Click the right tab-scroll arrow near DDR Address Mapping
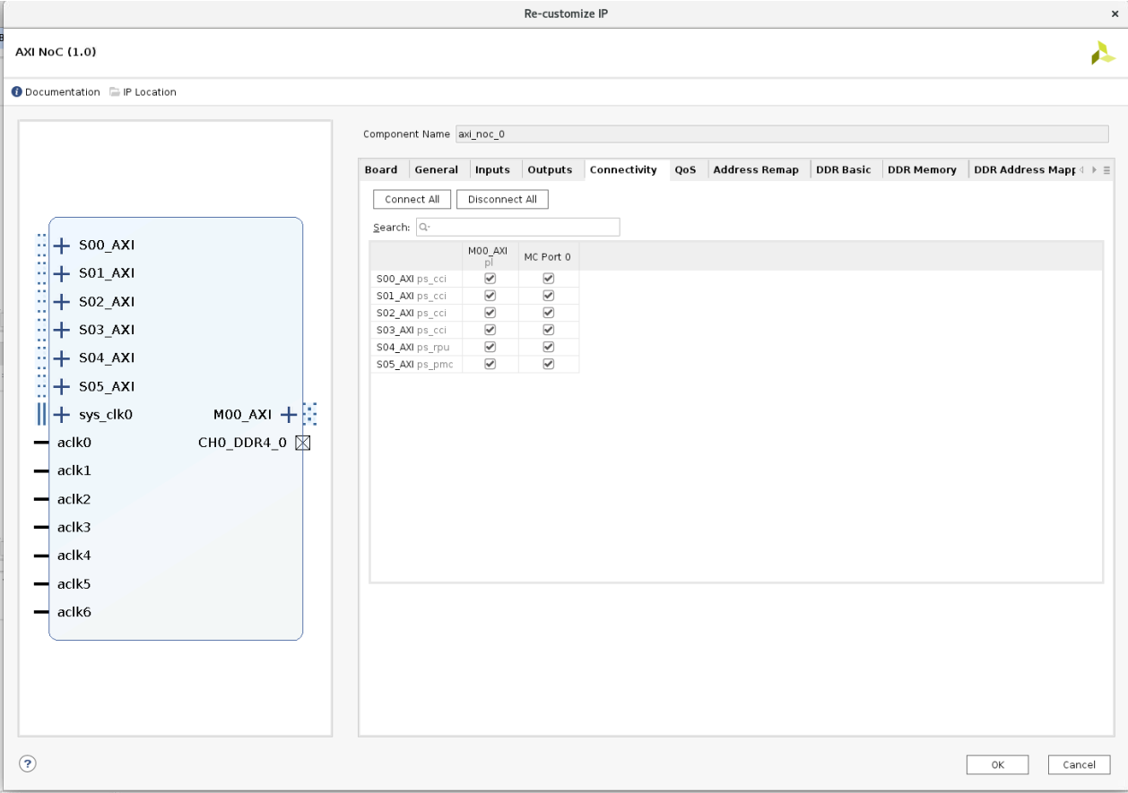1128x793 pixels. coord(1093,168)
